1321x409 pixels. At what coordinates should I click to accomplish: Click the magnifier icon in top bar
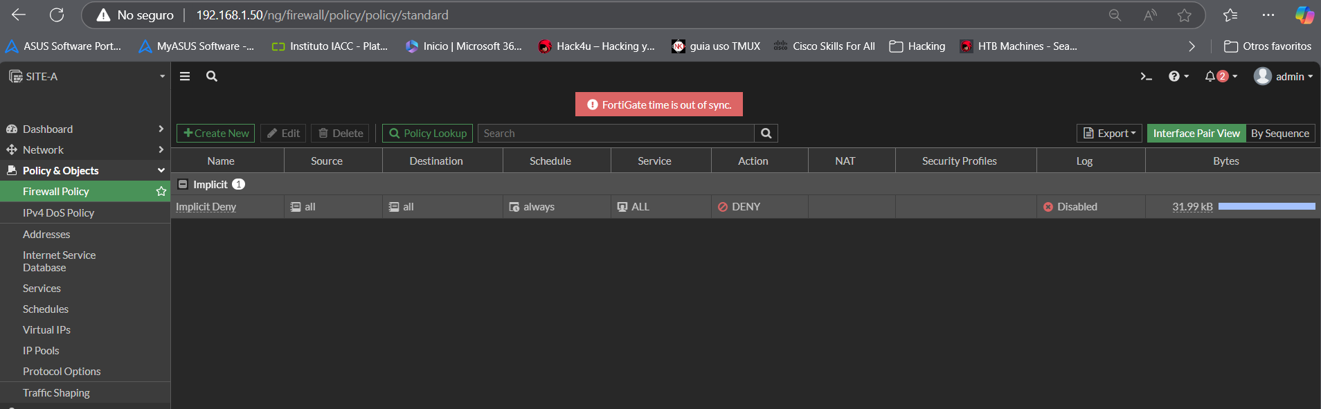pyautogui.click(x=212, y=77)
